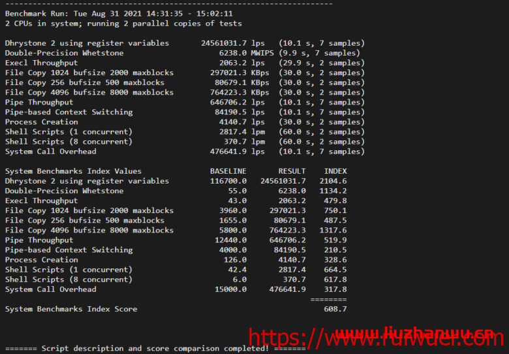Image resolution: width=509 pixels, height=354 pixels.
Task: Click Pipe Throughput 646706.2 lps value
Action: point(238,103)
